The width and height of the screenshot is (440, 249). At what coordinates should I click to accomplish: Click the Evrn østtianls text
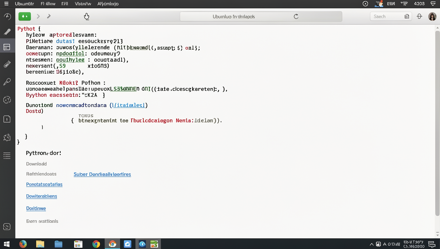click(x=42, y=221)
